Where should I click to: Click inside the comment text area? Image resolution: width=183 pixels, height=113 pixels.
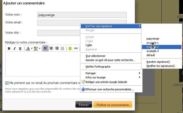click(x=43, y=64)
